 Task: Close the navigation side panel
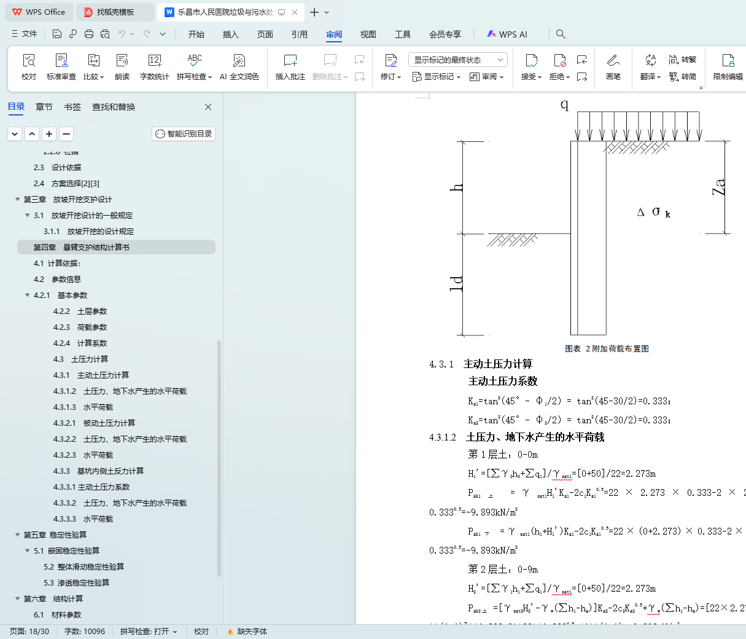click(x=208, y=107)
